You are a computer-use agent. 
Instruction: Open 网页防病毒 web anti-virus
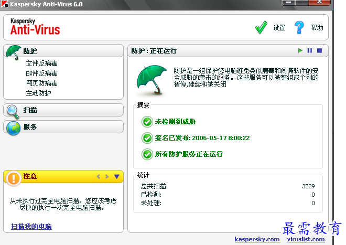[x=41, y=83]
